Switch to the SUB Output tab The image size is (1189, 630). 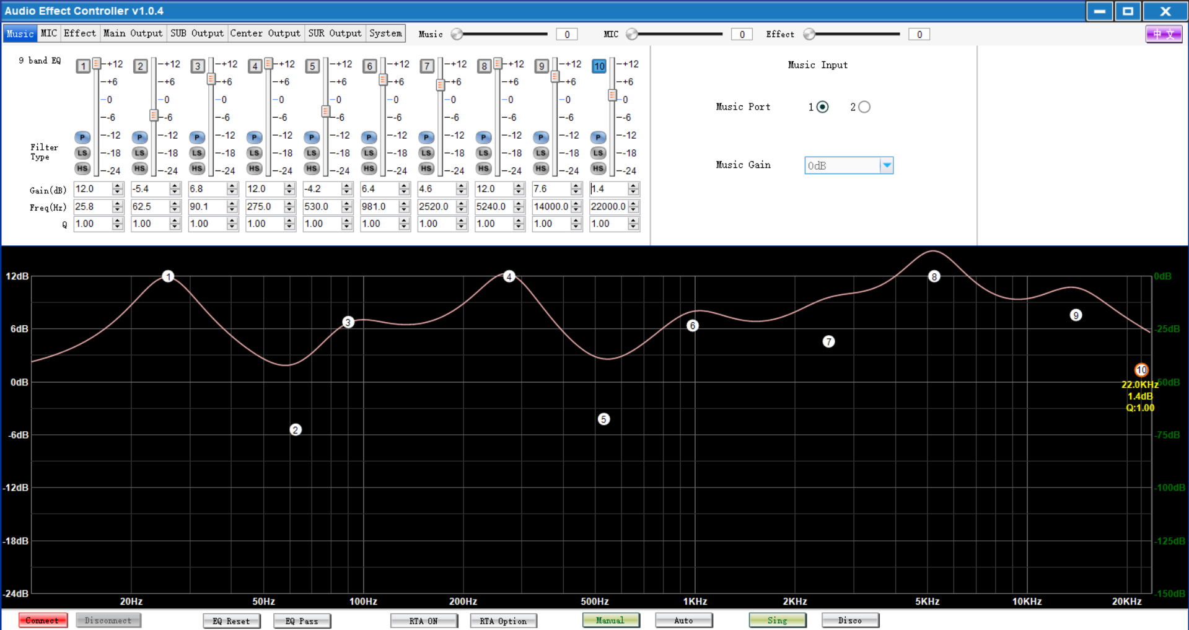tap(197, 33)
